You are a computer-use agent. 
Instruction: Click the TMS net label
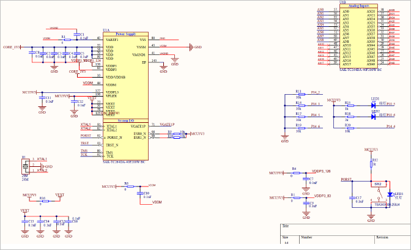[84, 151]
